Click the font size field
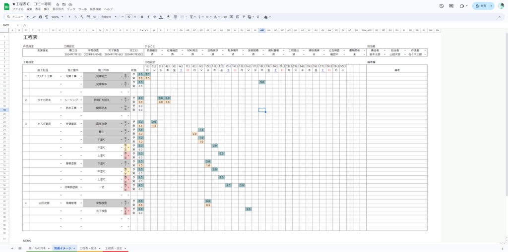Viewport: 508px width, 252px height. 128,17
